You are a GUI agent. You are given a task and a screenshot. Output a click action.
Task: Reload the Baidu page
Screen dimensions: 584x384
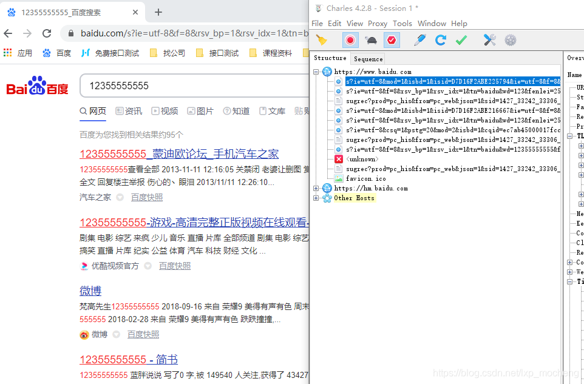tap(47, 33)
